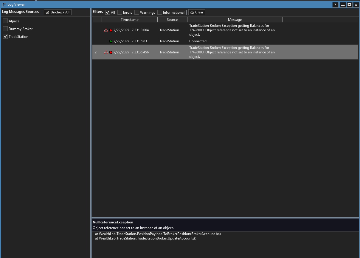Uncheck the TradeStation log source
Image resolution: width=360 pixels, height=258 pixels.
click(5, 36)
